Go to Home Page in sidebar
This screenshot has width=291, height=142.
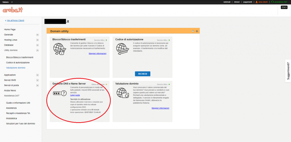pyautogui.click(x=10, y=29)
